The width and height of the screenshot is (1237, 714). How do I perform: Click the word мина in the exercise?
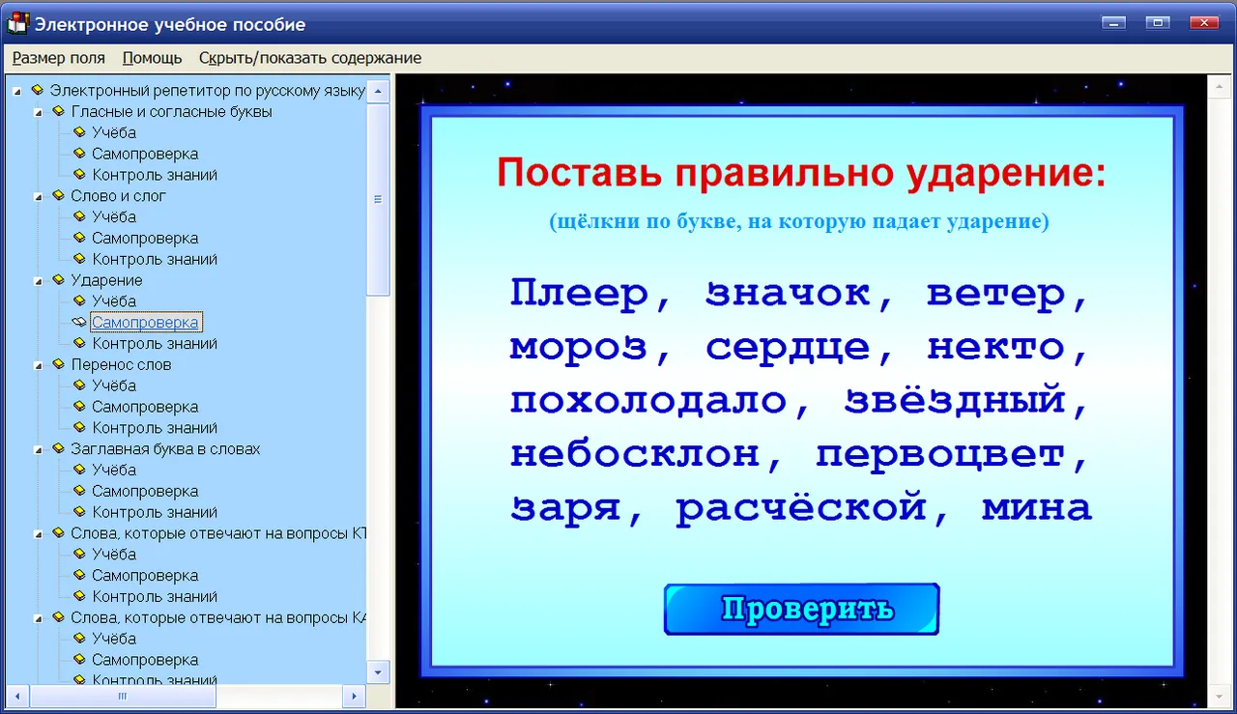click(x=1037, y=507)
